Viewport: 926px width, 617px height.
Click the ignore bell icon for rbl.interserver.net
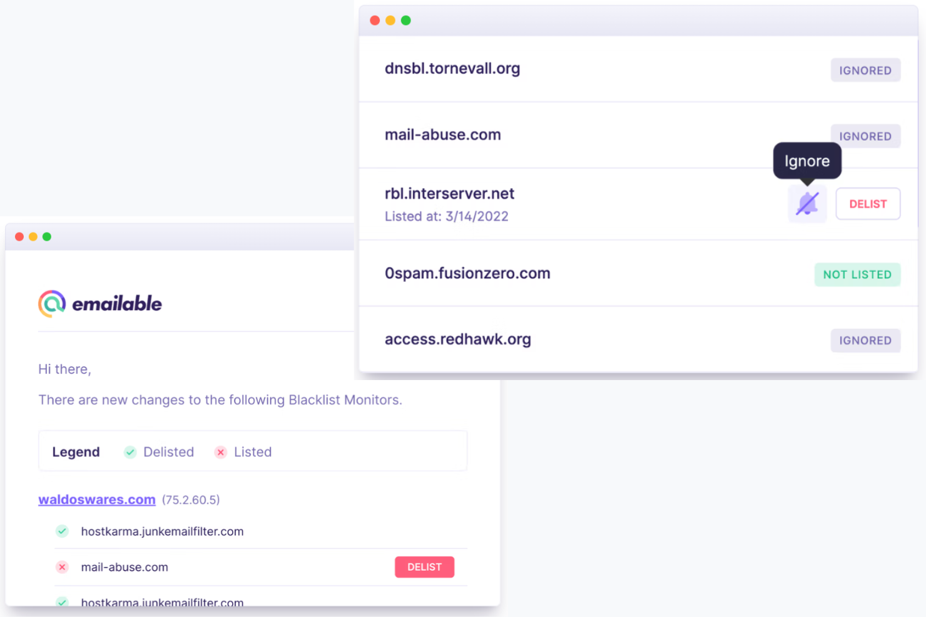807,204
